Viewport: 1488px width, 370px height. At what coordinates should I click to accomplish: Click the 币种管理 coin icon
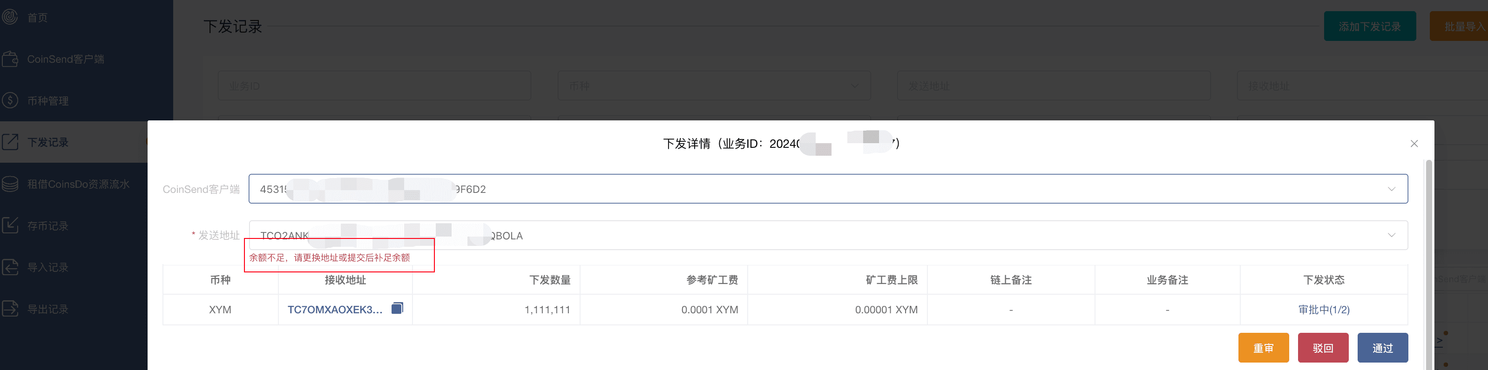pyautogui.click(x=10, y=101)
